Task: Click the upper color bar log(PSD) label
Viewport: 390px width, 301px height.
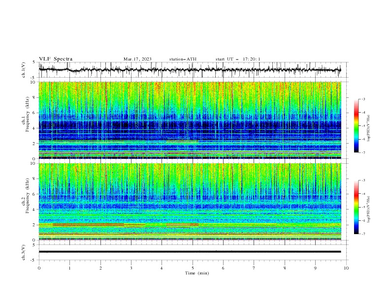Action: coord(369,128)
